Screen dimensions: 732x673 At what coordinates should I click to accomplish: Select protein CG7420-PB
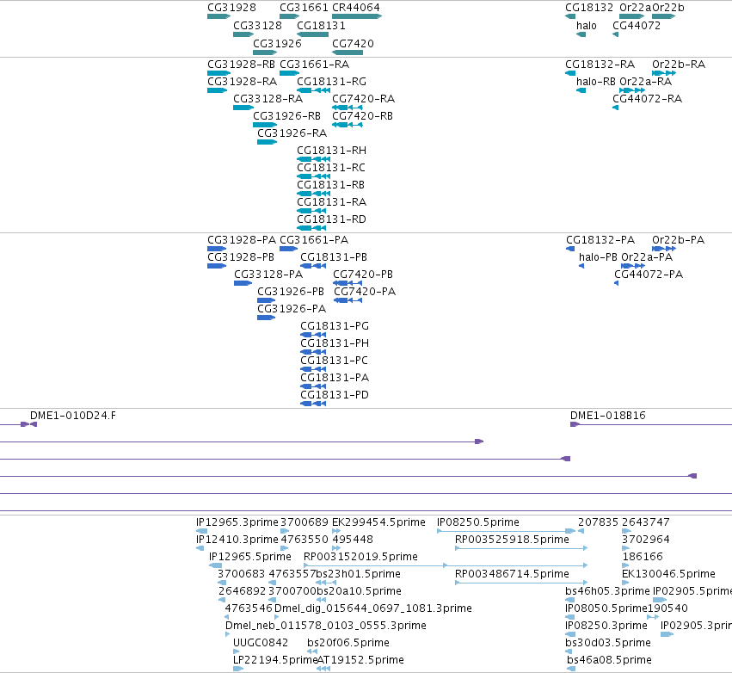coord(348,283)
